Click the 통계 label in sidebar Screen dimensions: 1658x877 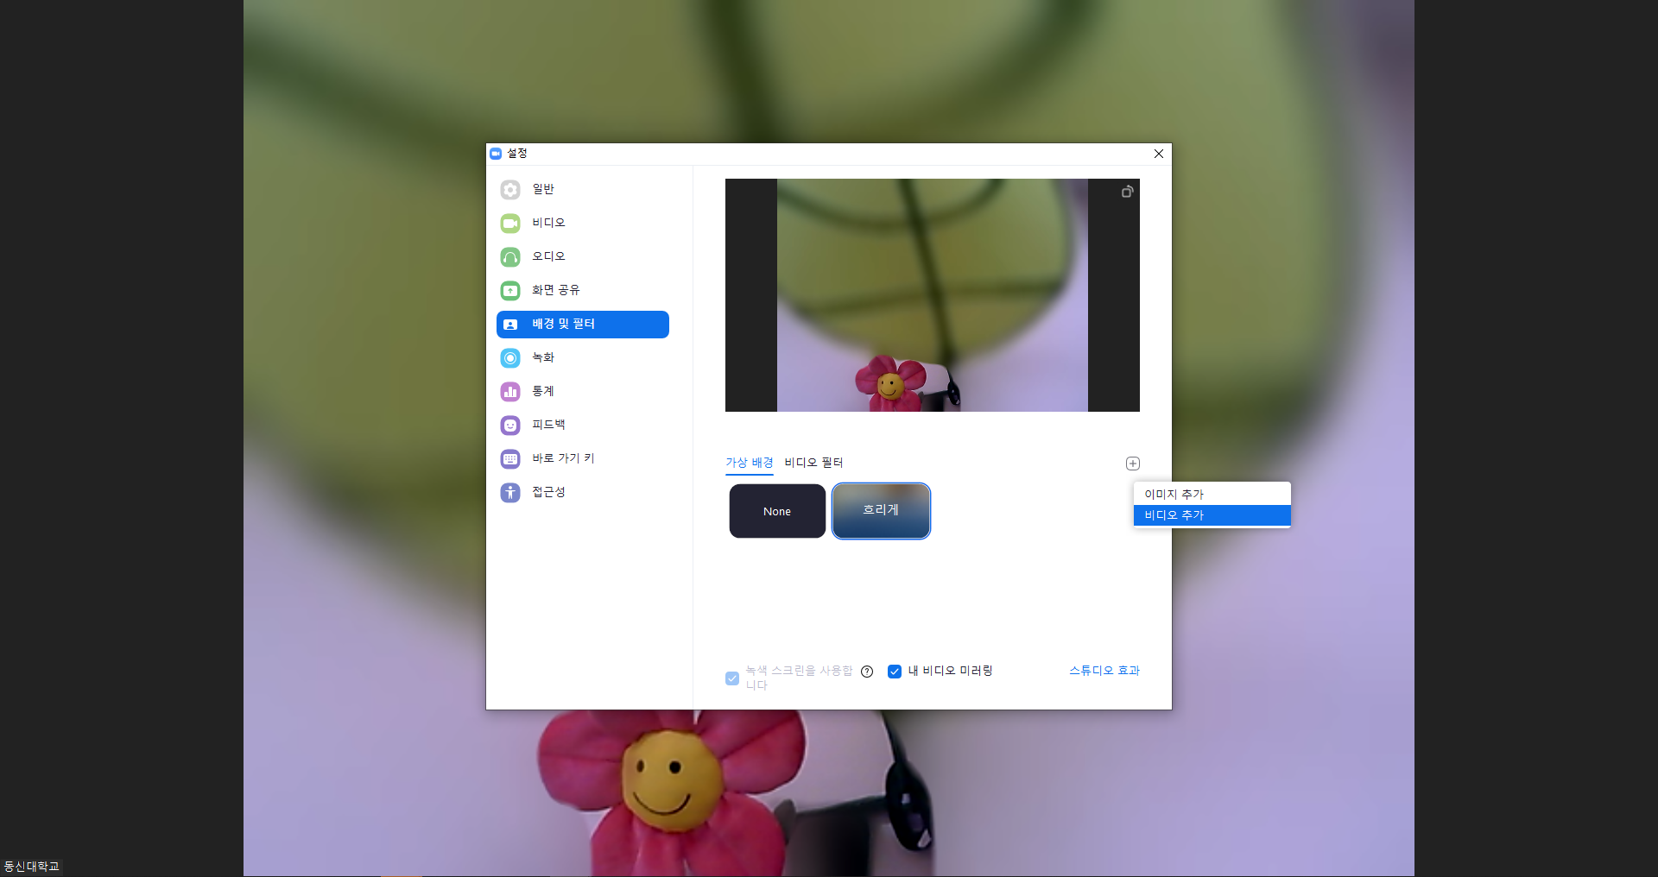pos(543,391)
